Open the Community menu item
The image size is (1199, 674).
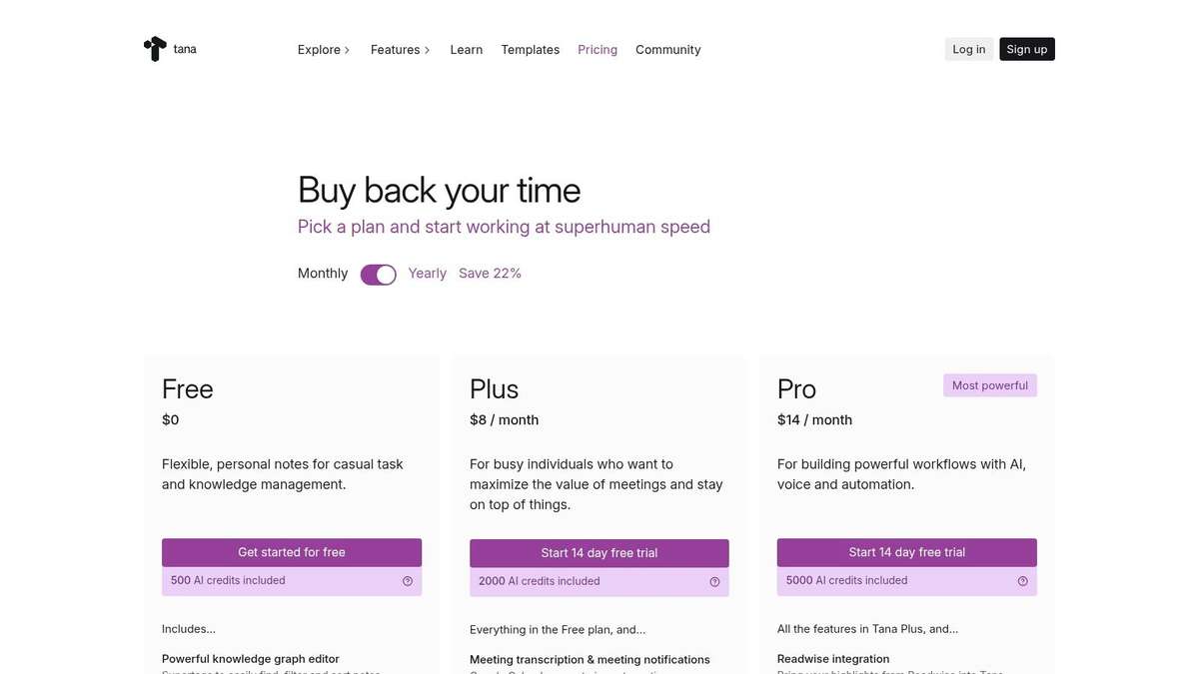pyautogui.click(x=667, y=50)
